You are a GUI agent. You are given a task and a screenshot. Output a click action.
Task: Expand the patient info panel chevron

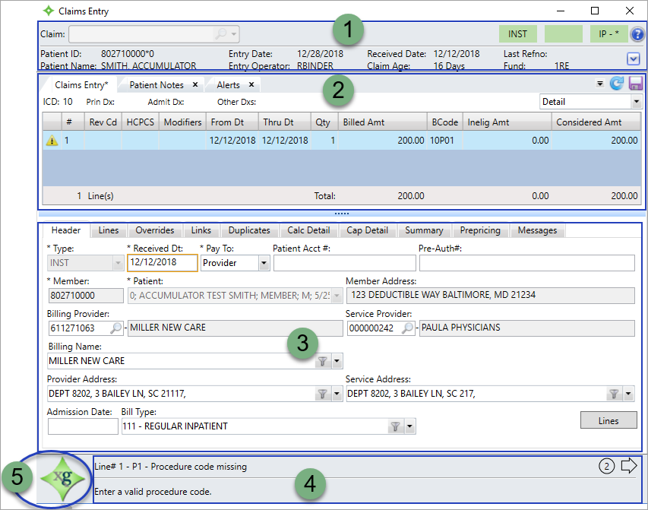point(634,59)
